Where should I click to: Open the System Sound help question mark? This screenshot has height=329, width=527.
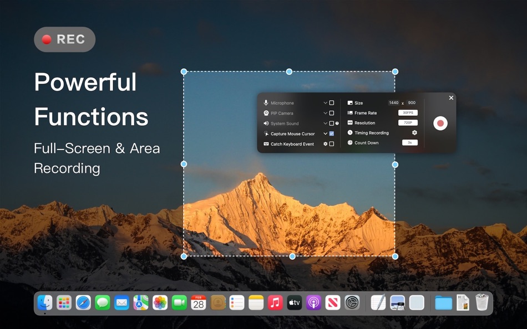[x=337, y=123]
